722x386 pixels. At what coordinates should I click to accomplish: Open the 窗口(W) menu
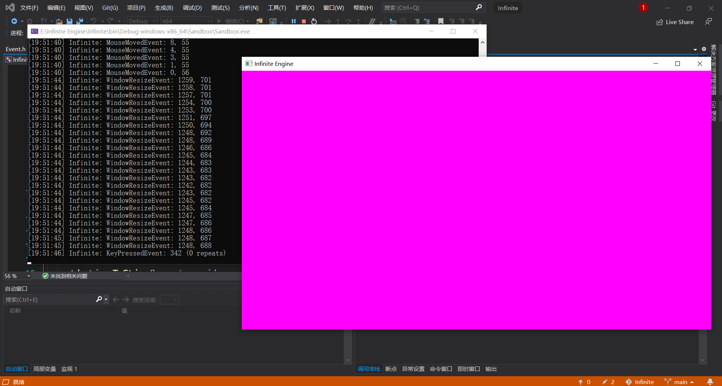click(334, 8)
